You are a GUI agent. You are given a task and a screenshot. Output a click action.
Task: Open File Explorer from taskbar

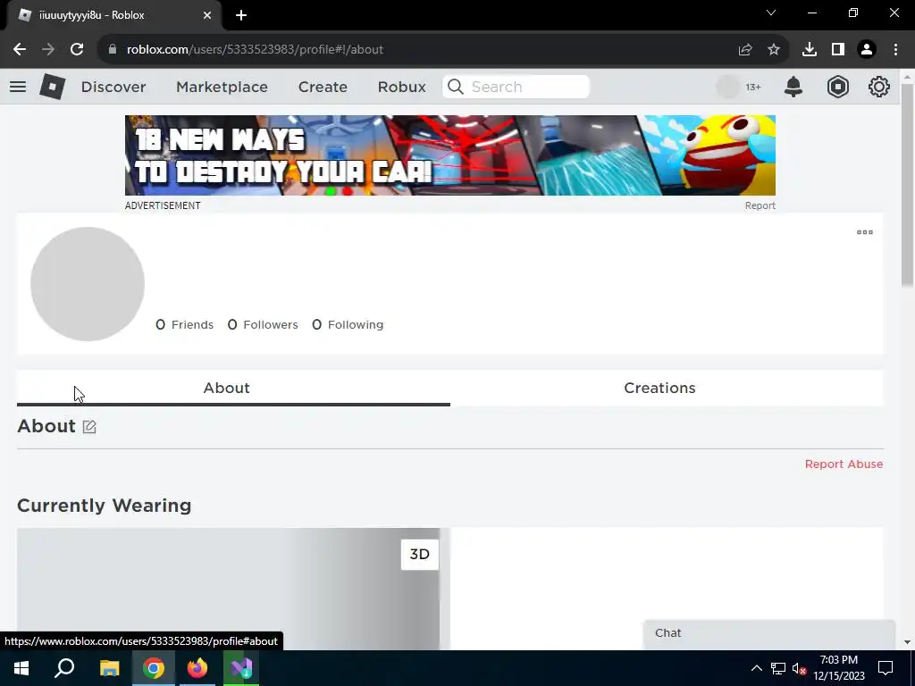tap(109, 668)
